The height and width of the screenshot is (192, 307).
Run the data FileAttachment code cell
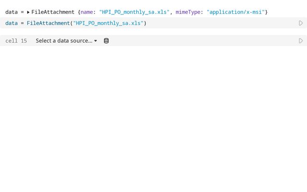click(301, 23)
